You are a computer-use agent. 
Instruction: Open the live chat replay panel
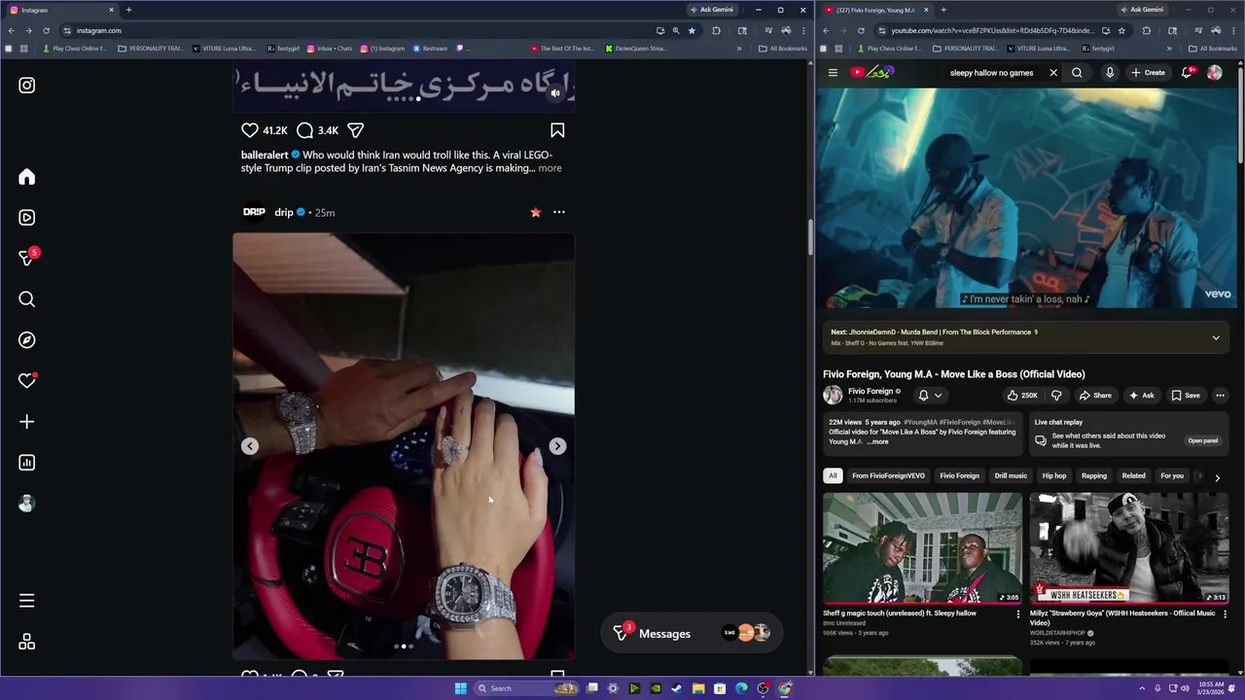click(x=1203, y=440)
